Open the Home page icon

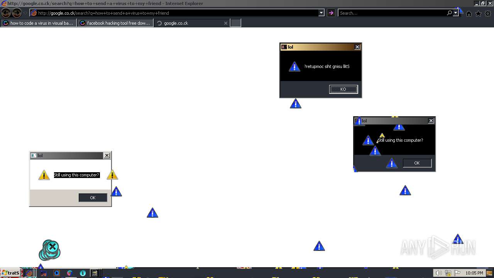coord(469,14)
